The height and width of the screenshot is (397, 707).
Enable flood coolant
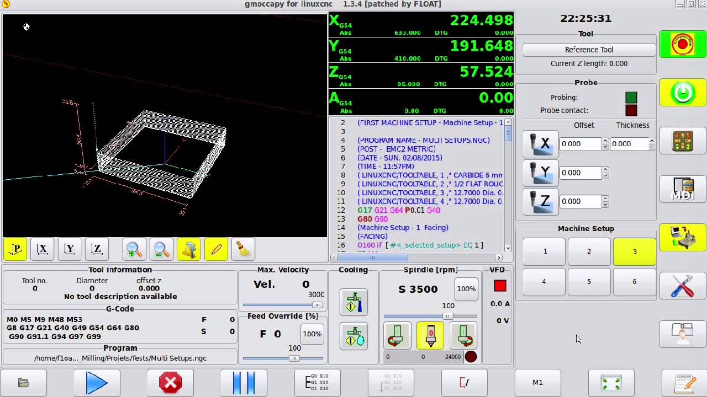pos(353,302)
